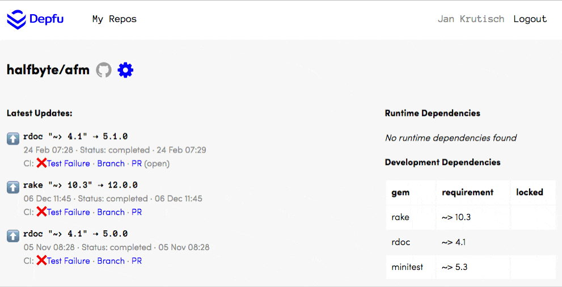Open Test Failure for rdoc 5.1.0

[69, 163]
